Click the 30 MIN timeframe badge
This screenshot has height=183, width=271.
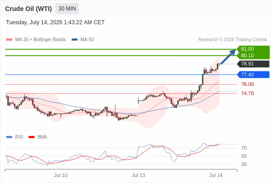pyautogui.click(x=67, y=9)
